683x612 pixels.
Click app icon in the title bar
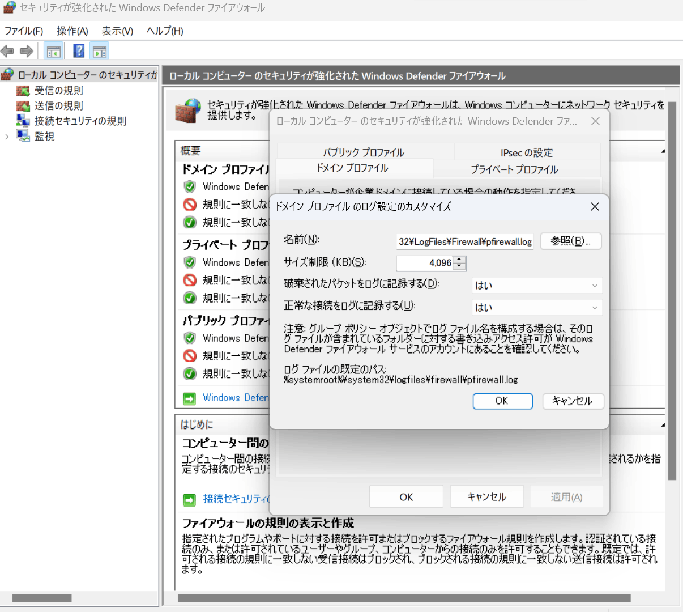9,8
